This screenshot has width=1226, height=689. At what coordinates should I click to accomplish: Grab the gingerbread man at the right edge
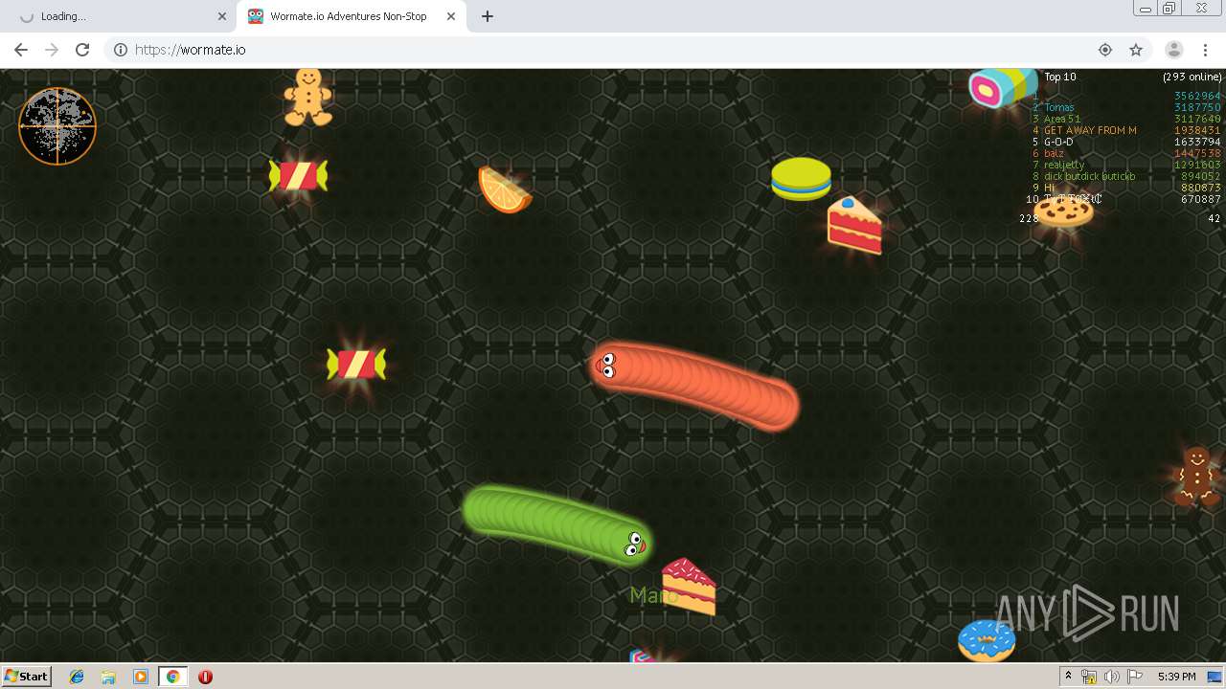point(1195,476)
